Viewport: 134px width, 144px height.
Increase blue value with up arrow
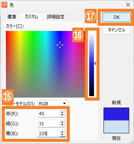[x=62, y=132]
